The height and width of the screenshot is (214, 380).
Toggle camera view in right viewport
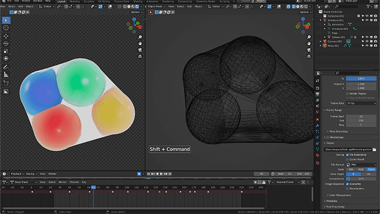309,50
